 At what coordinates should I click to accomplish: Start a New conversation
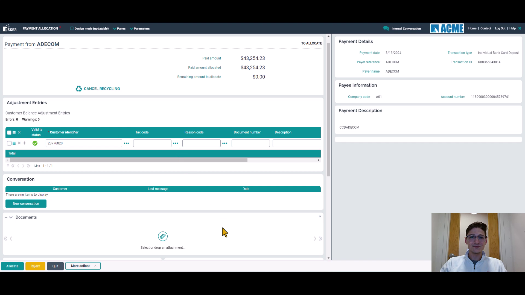point(26,203)
